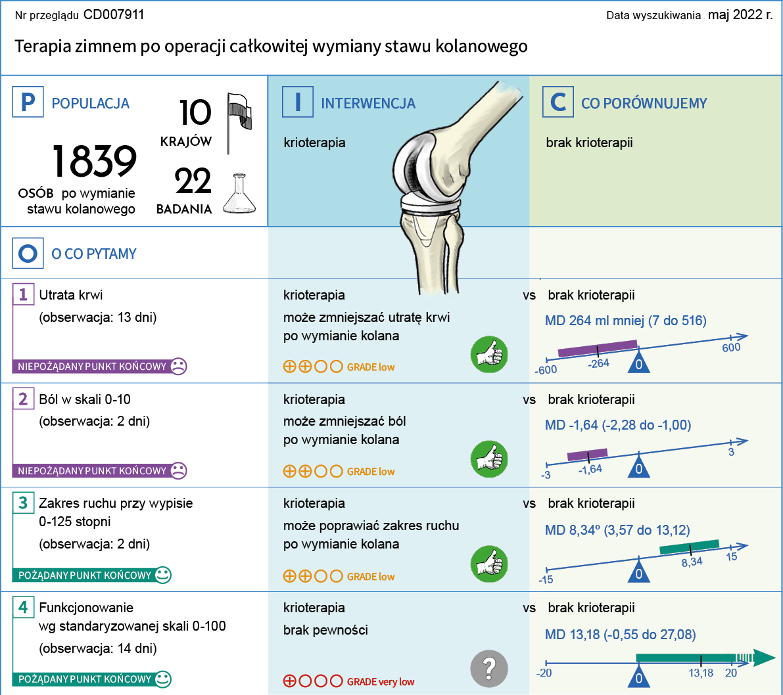Click the green thumbs-up icon for pain outcome

pyautogui.click(x=489, y=459)
